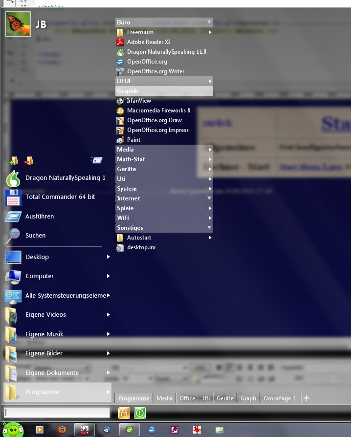This screenshot has height=437, width=351.
Task: Expand the WiFi group
Action: click(x=164, y=218)
